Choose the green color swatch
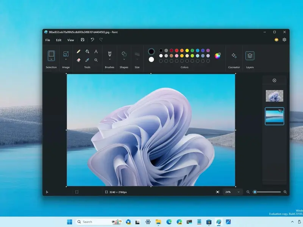303x227 pixels. pyautogui.click(x=192, y=51)
